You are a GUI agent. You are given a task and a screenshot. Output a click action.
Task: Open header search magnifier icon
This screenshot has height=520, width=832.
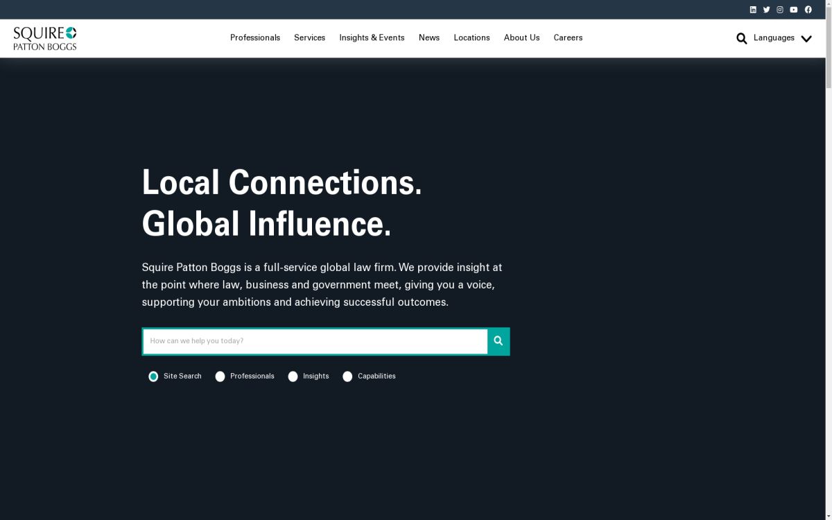pyautogui.click(x=741, y=38)
